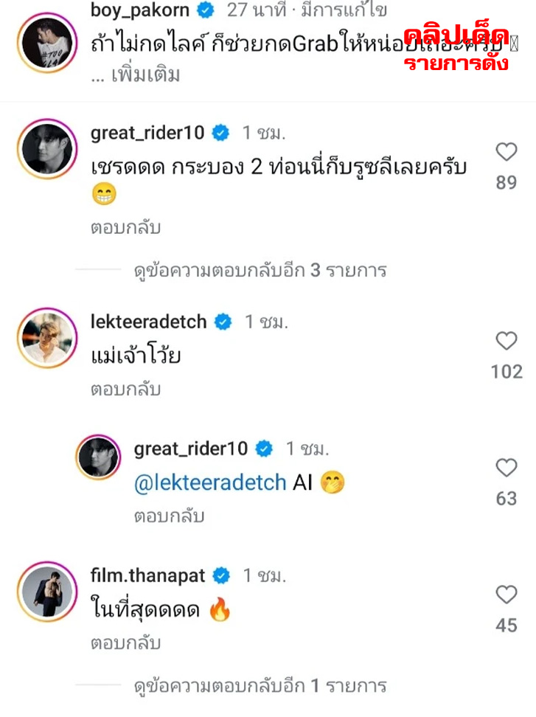The image size is (536, 717).
Task: Like great_rider10's top comment with heart
Action: (507, 152)
